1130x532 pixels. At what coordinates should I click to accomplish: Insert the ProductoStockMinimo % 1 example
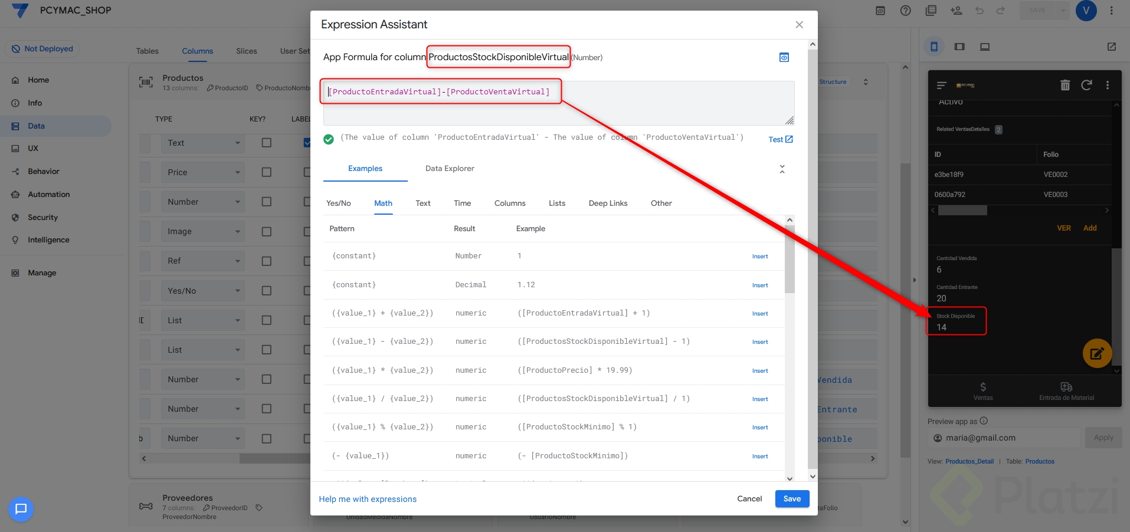click(760, 428)
